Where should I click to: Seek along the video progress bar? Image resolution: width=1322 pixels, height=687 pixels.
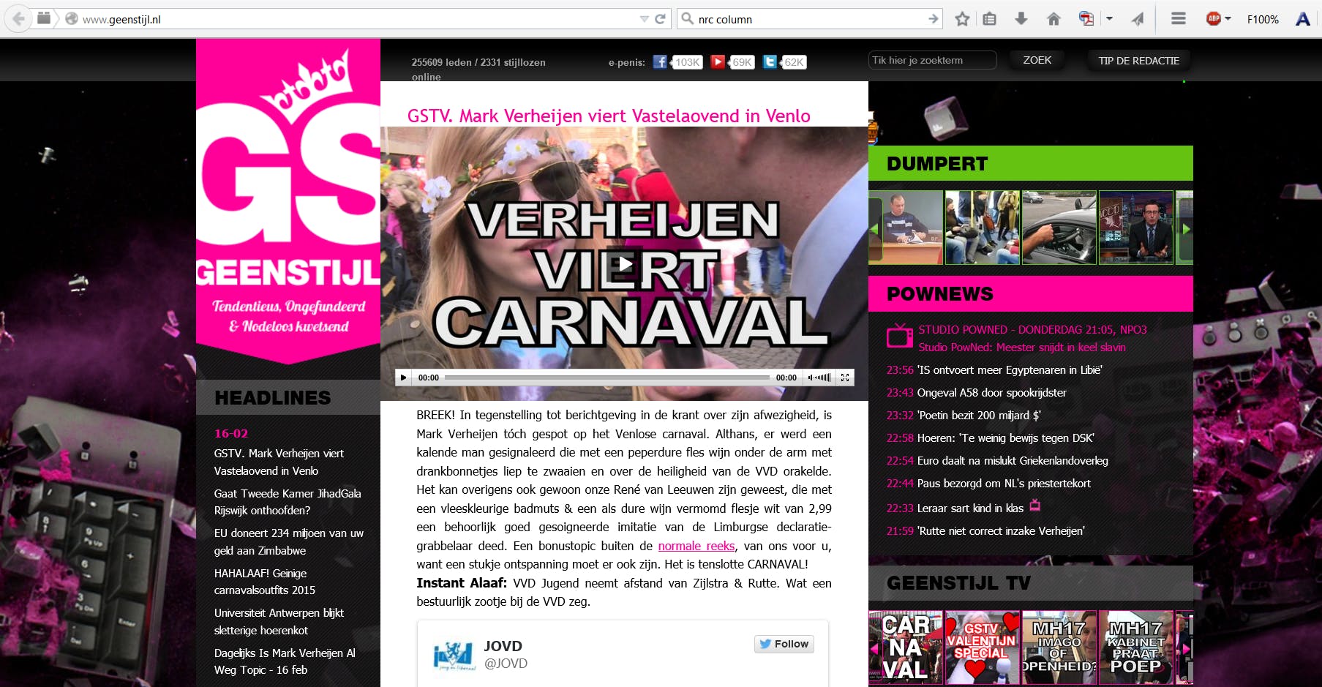click(606, 378)
